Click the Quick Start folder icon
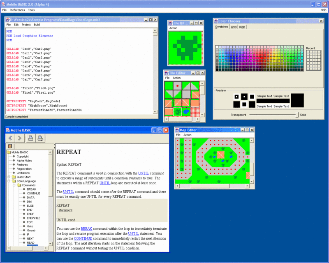The height and width of the screenshot is (263, 329). (x=14, y=177)
